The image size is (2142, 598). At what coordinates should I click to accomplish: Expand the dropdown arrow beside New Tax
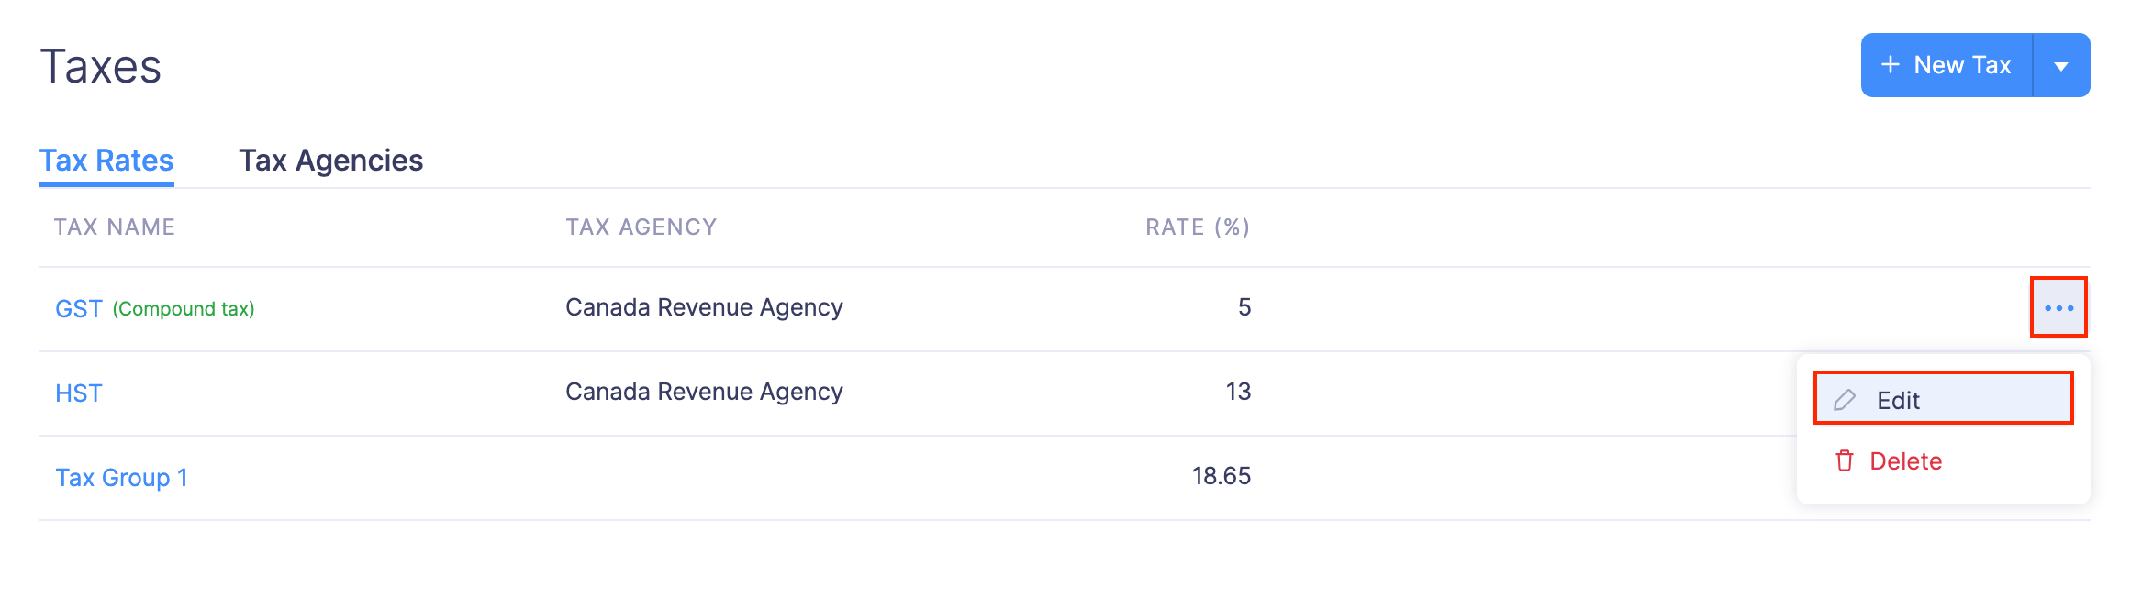pyautogui.click(x=2061, y=66)
